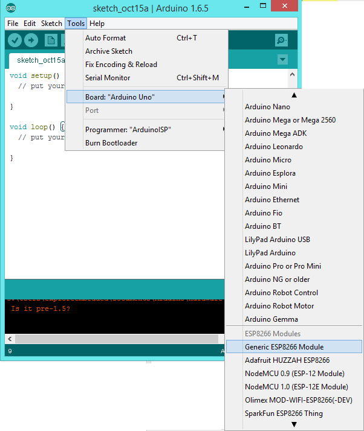Minimize the Arduino window
The width and height of the screenshot is (364, 431).
click(x=247, y=7)
